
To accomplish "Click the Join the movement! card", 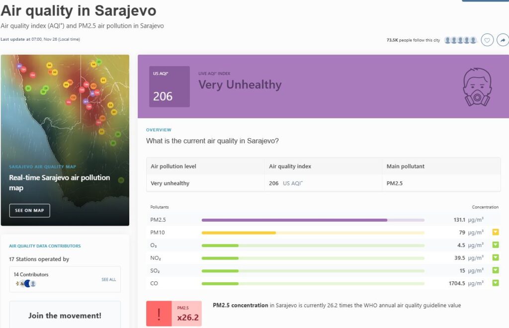I will coord(65,315).
